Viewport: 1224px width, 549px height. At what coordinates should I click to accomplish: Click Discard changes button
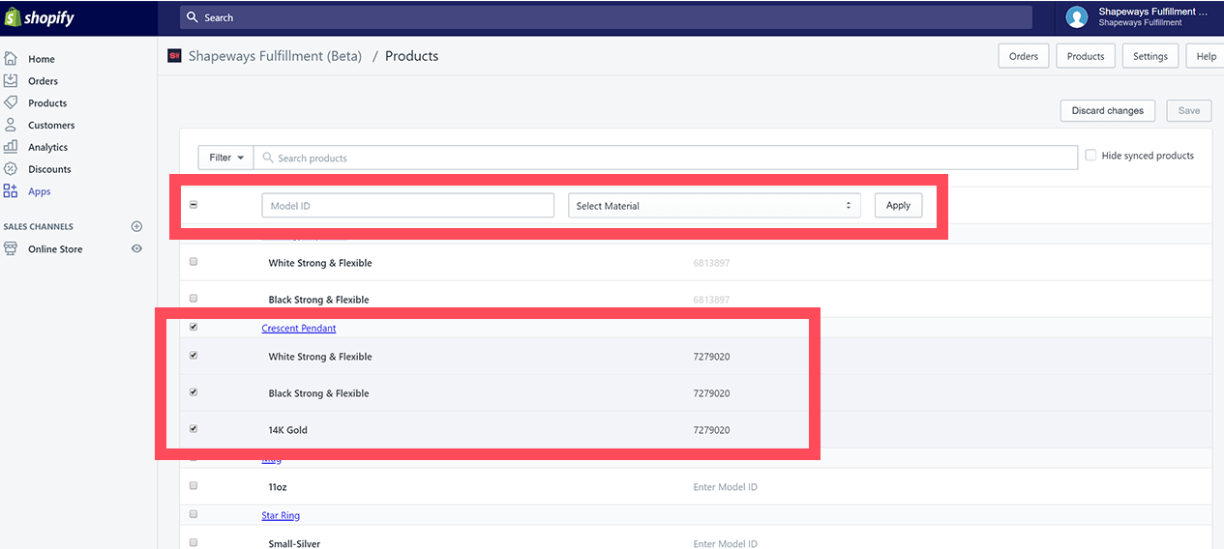(x=1108, y=110)
